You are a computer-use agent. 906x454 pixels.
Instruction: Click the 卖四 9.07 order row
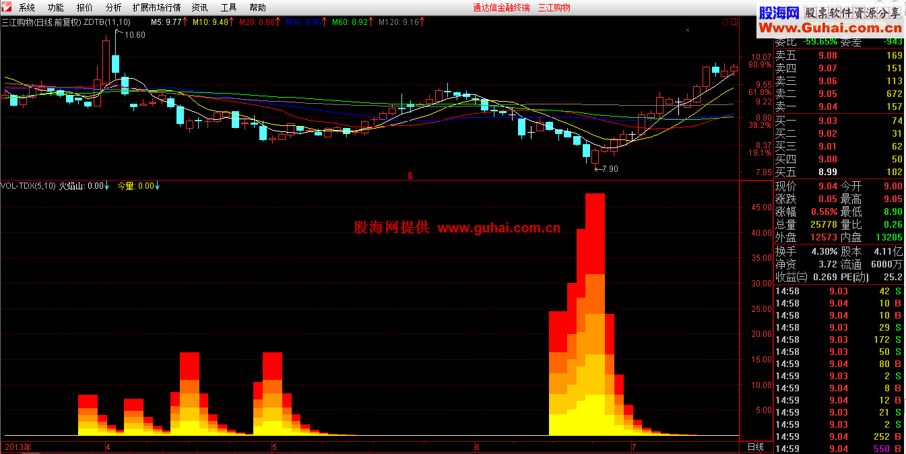point(839,69)
